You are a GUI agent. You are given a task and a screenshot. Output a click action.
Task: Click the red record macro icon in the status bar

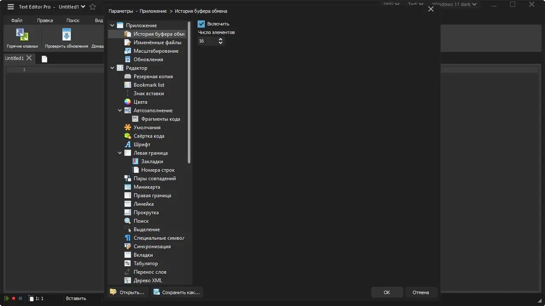tap(14, 298)
